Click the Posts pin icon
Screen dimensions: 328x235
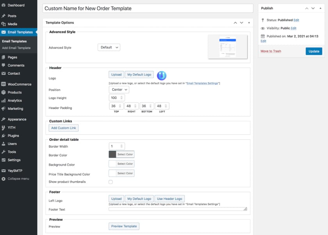[4, 16]
